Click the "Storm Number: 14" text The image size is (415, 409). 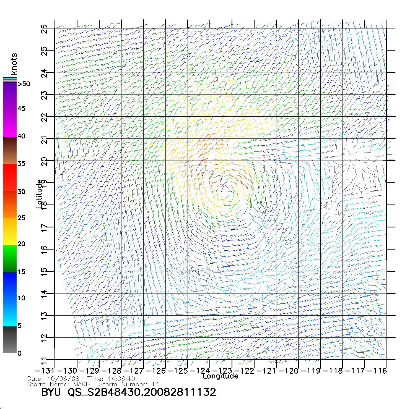click(129, 384)
